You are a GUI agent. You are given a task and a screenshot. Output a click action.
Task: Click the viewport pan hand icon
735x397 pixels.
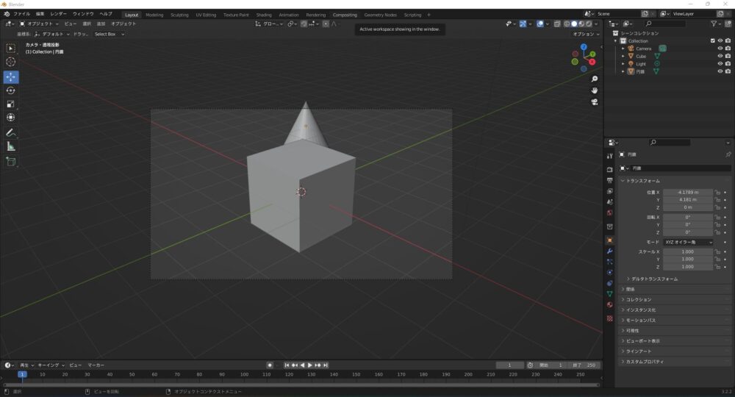pos(595,90)
